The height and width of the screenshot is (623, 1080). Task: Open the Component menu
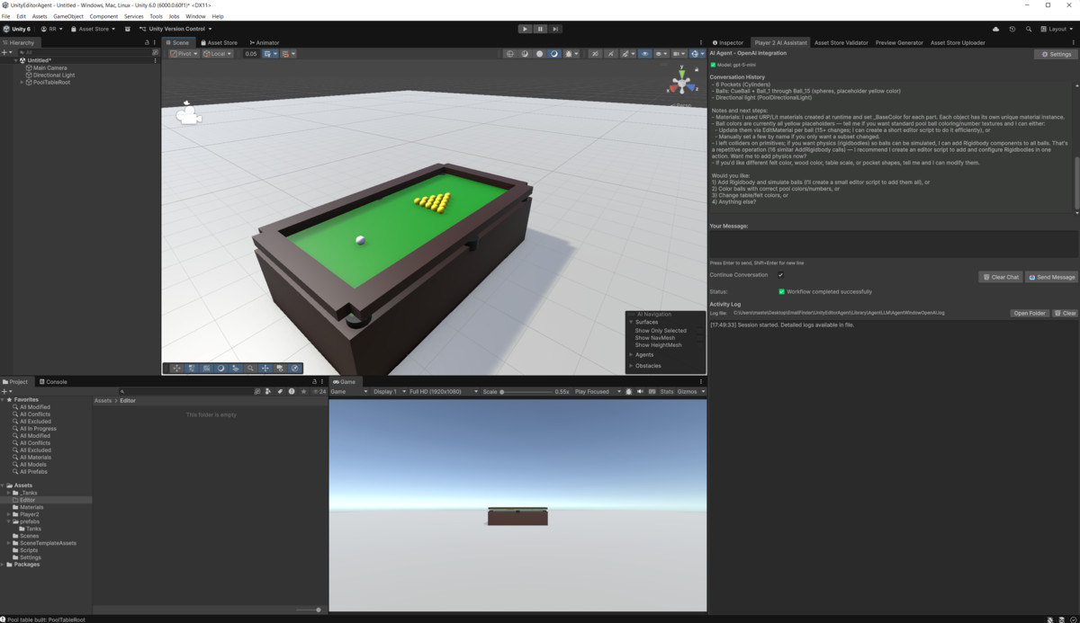(x=103, y=16)
